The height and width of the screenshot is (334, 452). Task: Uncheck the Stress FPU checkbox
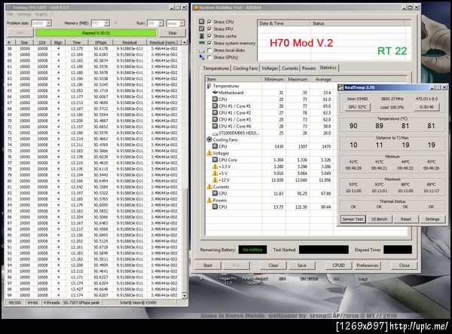209,29
